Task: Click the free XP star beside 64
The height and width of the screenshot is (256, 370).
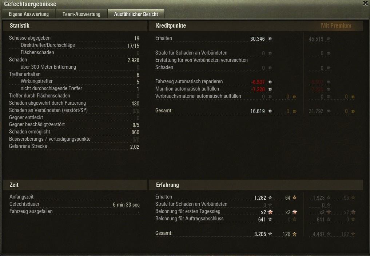Action: [294, 197]
